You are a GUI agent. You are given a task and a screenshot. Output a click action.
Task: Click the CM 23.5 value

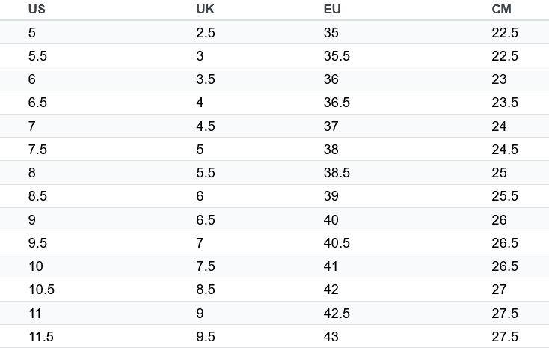[x=505, y=103]
